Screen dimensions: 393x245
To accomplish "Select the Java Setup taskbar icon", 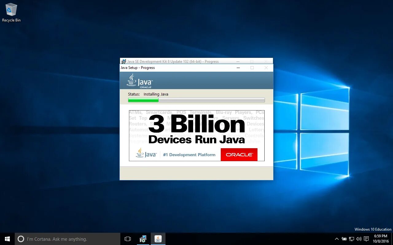I will [x=158, y=239].
